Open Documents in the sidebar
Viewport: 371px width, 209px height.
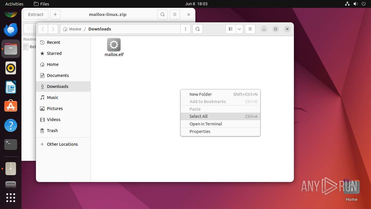point(63,75)
